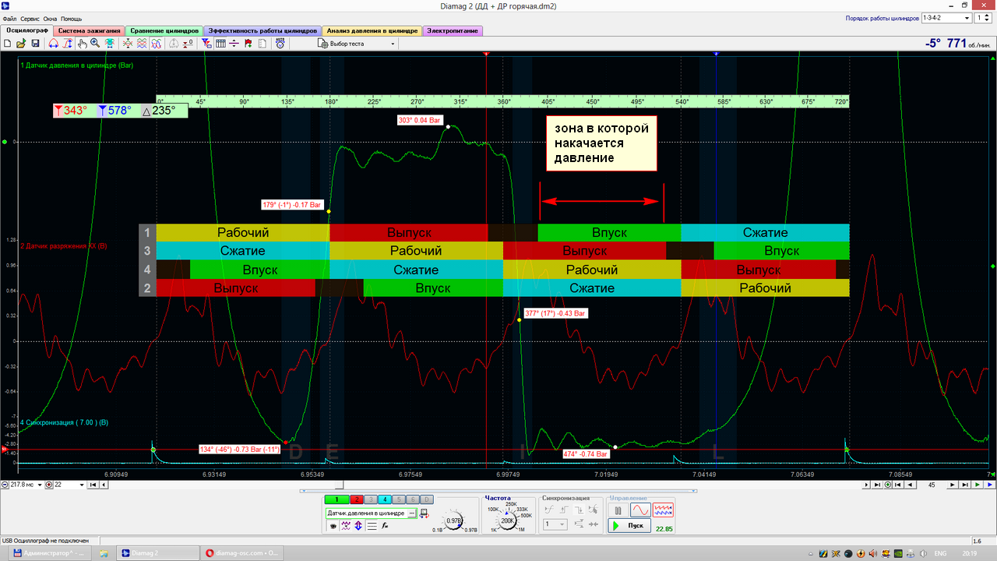Click the line style icon in channel panel
997x561 pixels.
tap(372, 526)
